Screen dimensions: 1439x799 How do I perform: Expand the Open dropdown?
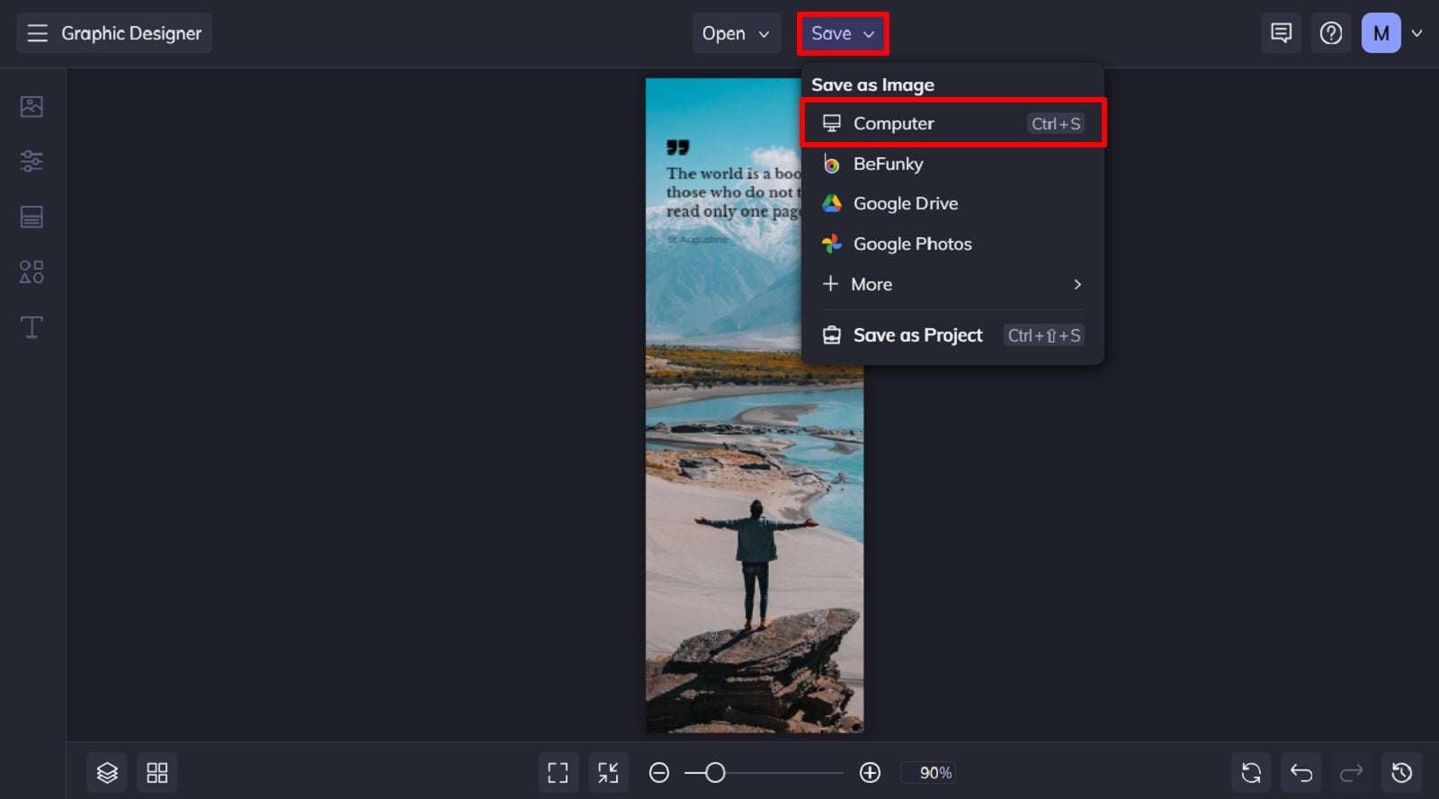(736, 33)
